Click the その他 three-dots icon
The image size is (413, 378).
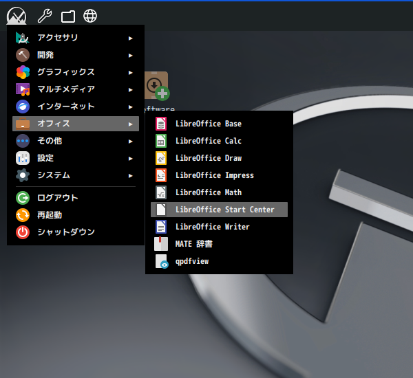(23, 141)
